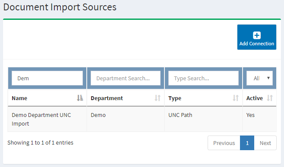Go to the Next page
Screen dimensions: 284x167
pyautogui.click(x=265, y=143)
